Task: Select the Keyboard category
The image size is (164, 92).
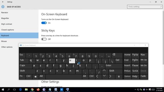Action: pyautogui.click(x=19, y=36)
